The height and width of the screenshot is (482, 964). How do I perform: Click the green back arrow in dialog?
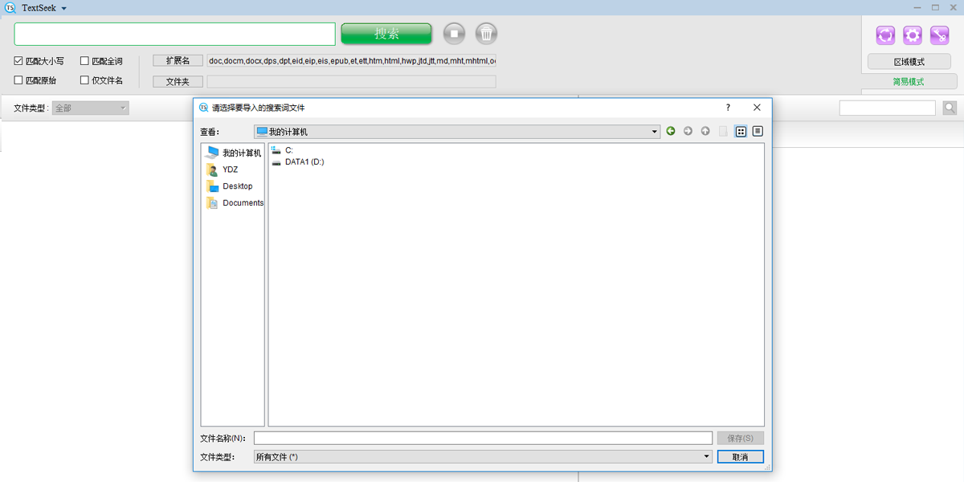pyautogui.click(x=671, y=131)
